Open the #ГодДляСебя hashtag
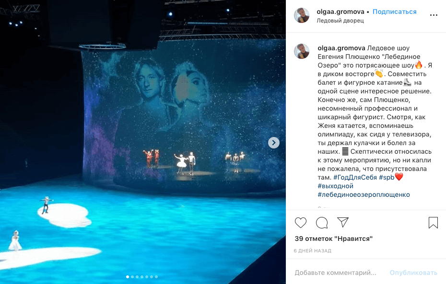 pos(355,178)
